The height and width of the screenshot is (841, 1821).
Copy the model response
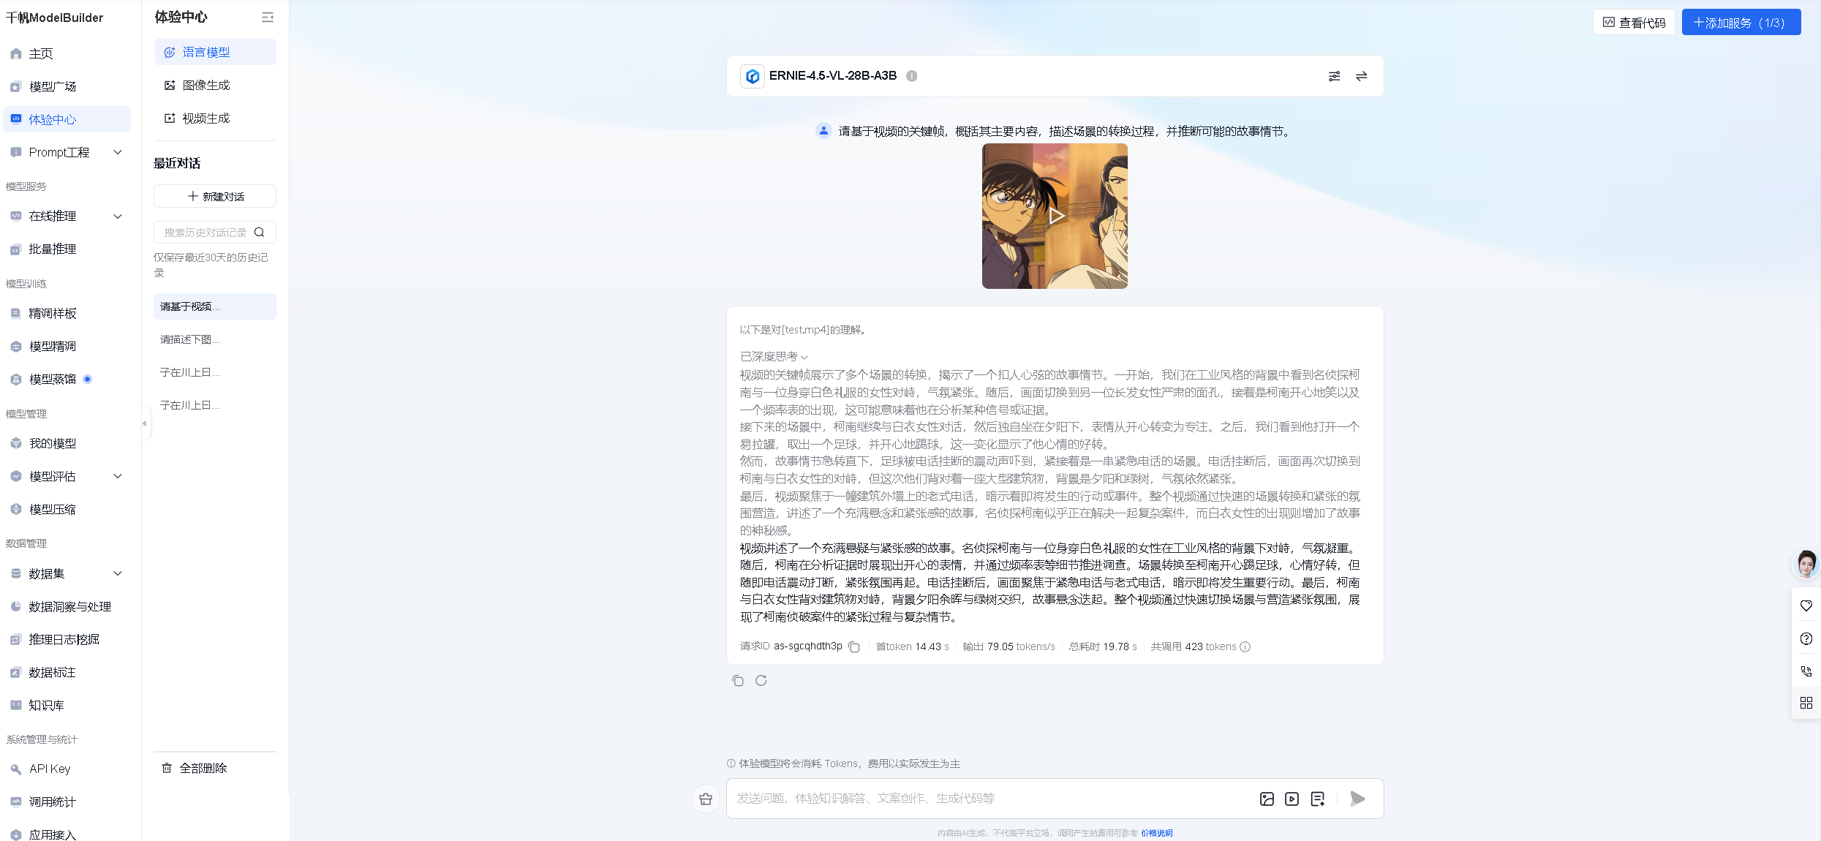click(738, 681)
